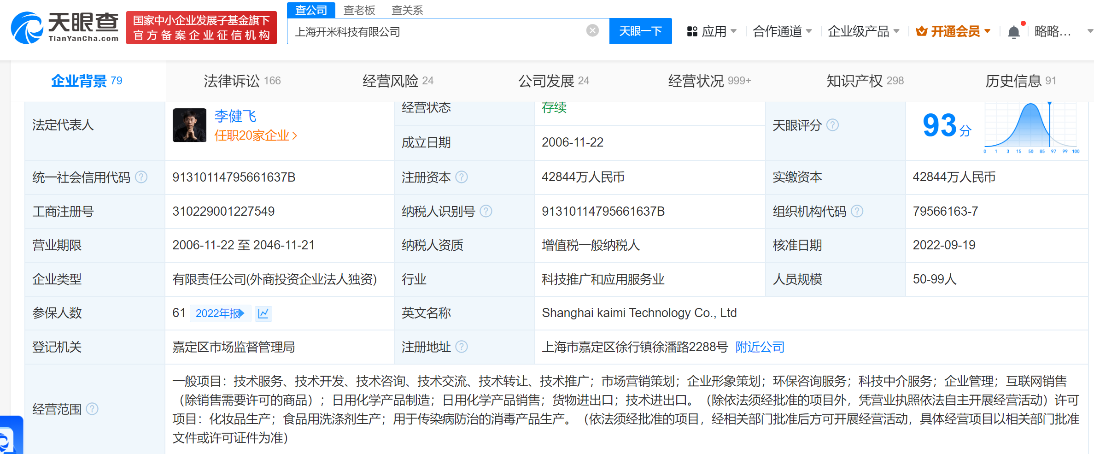Select the 公司发展 tab
Image resolution: width=1094 pixels, height=454 pixels.
[x=554, y=81]
